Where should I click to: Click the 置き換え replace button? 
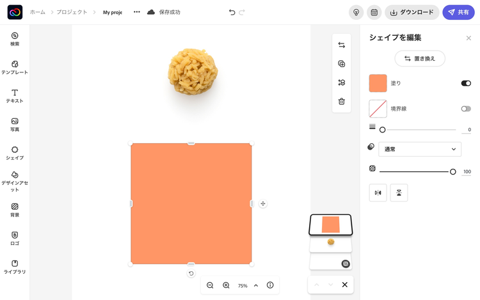pos(420,58)
